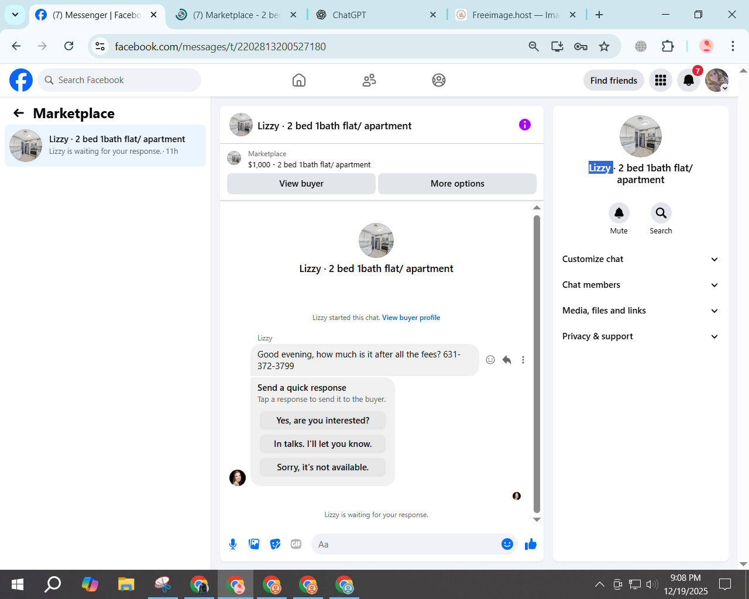Reply to Lizzy's message arrow icon
The image size is (749, 599).
(x=507, y=360)
